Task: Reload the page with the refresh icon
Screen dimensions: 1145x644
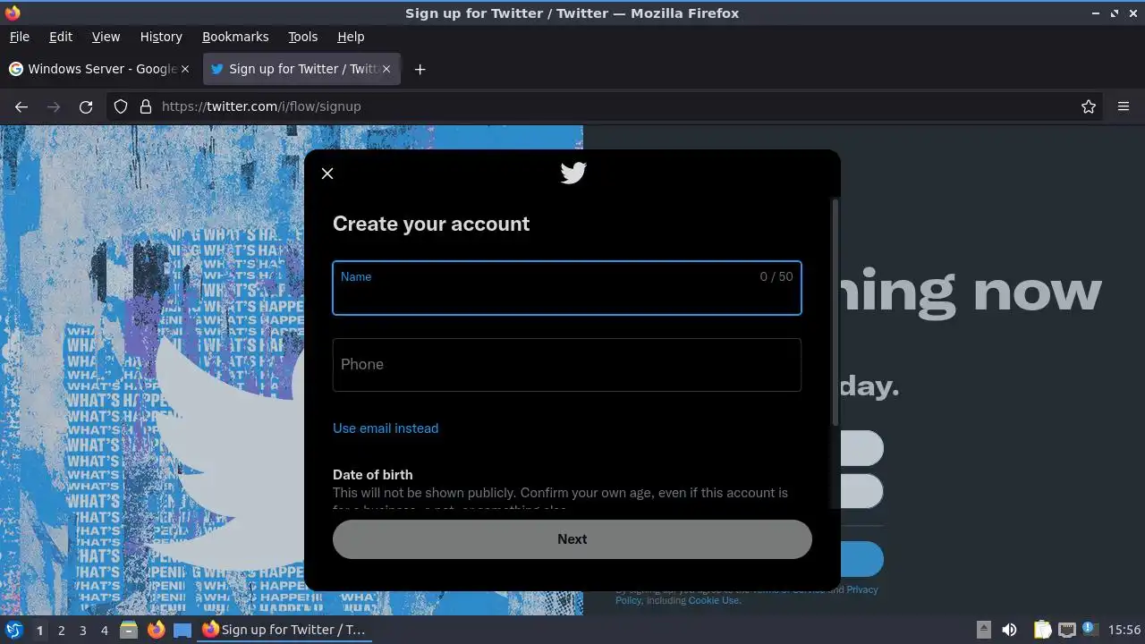Action: pyautogui.click(x=86, y=106)
